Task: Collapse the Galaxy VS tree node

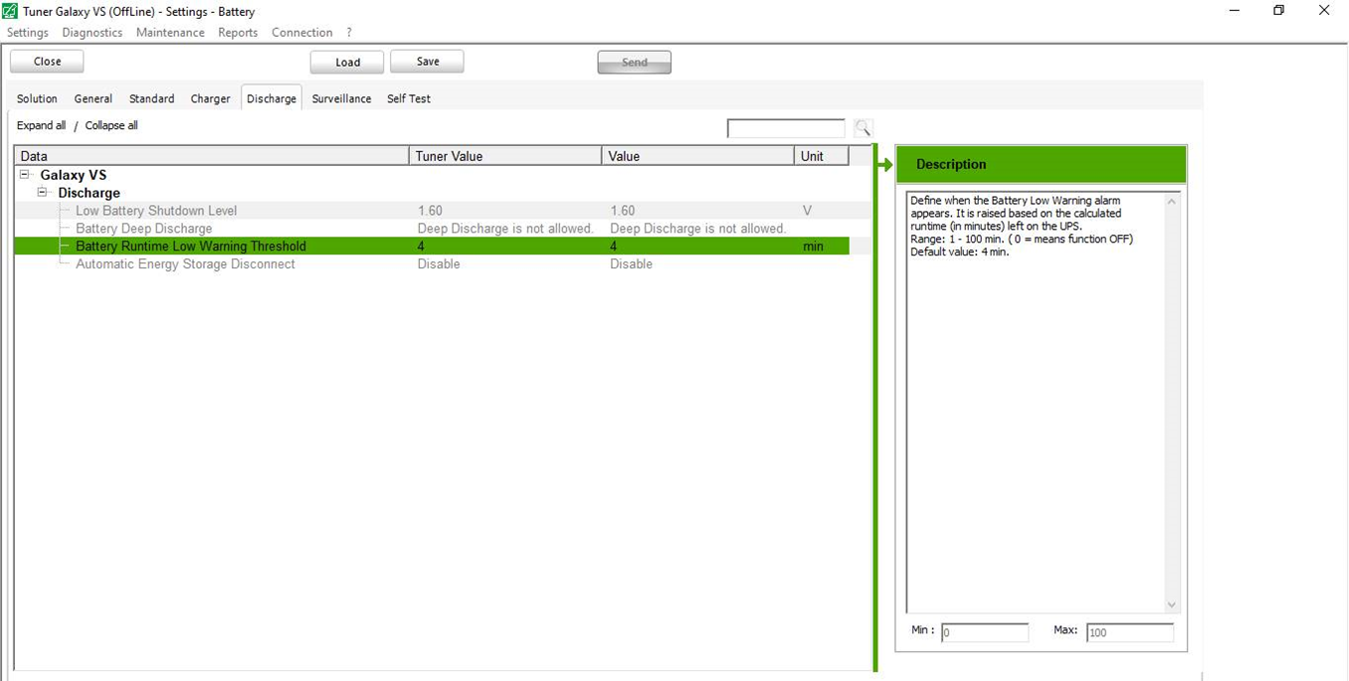Action: coord(25,174)
